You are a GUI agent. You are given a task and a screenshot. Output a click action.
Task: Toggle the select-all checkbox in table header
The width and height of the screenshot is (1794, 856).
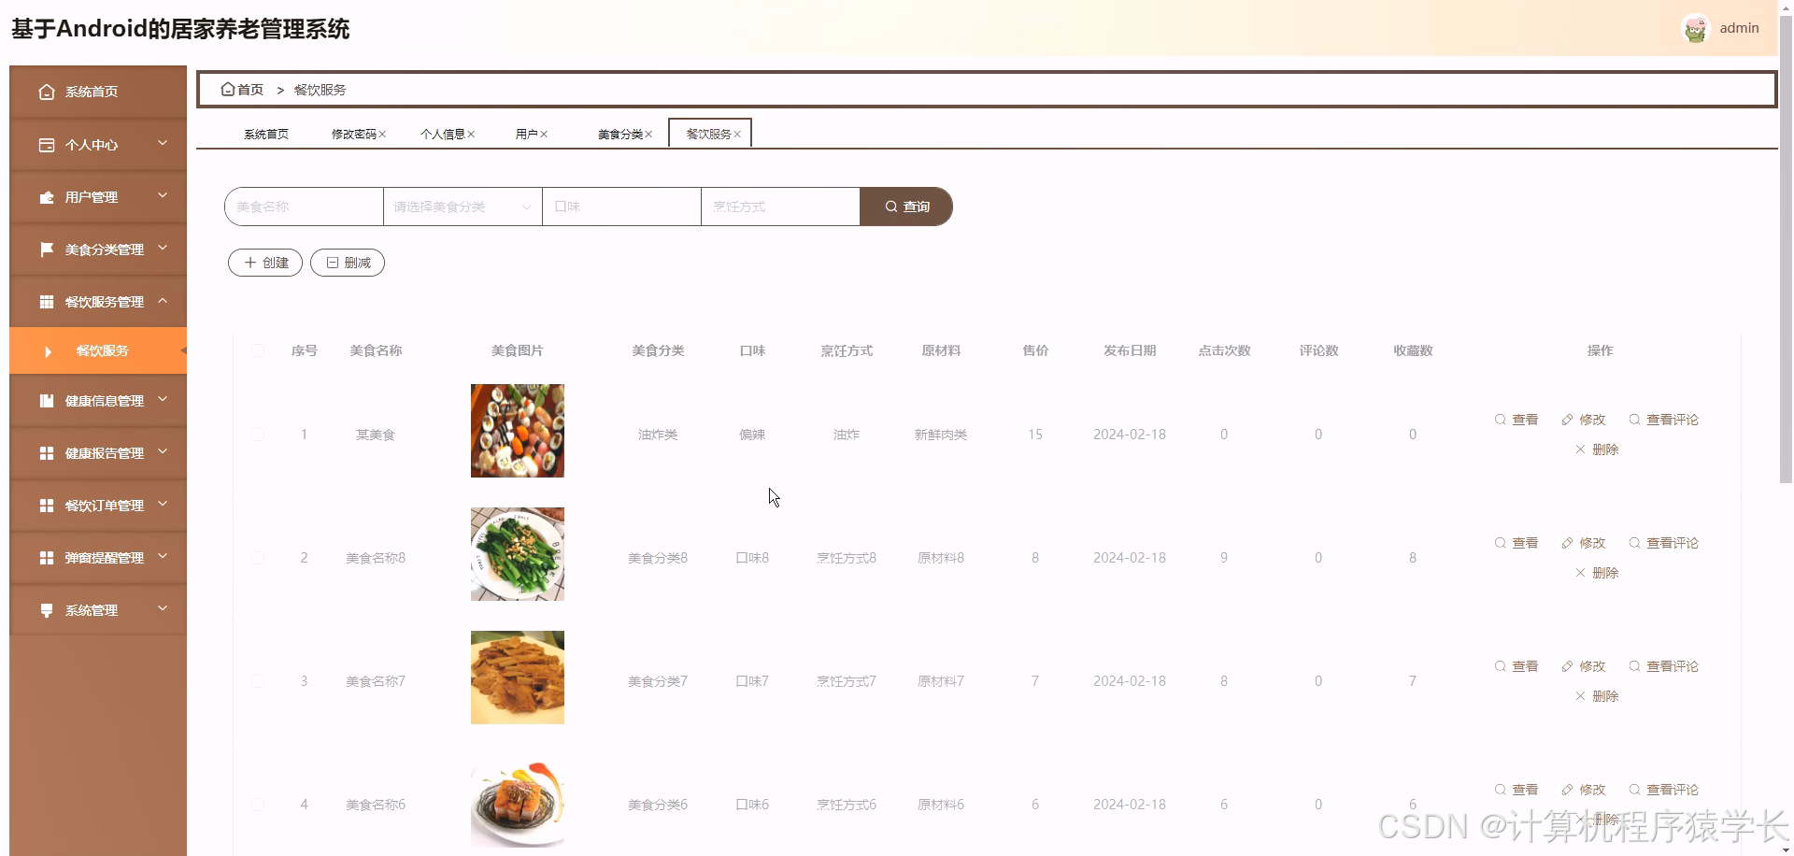(x=258, y=350)
